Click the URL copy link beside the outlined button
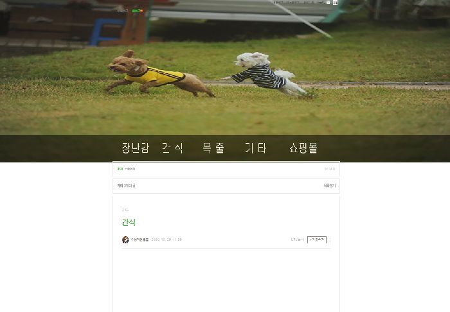 pyautogui.click(x=297, y=239)
